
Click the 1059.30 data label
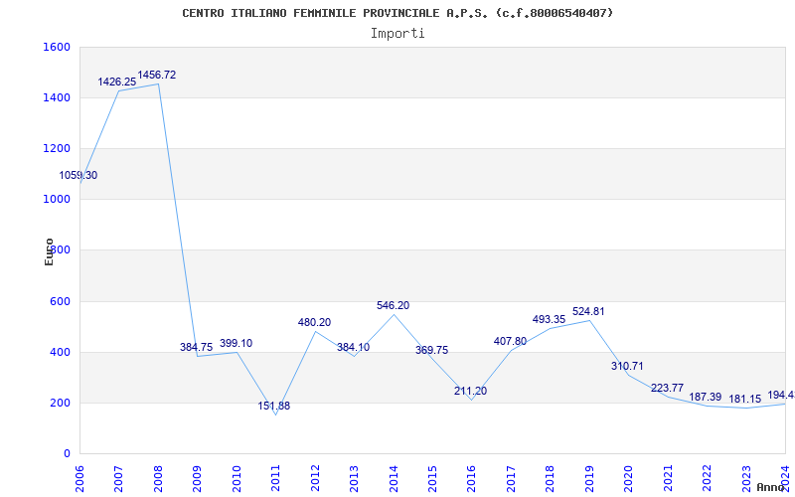79,176
